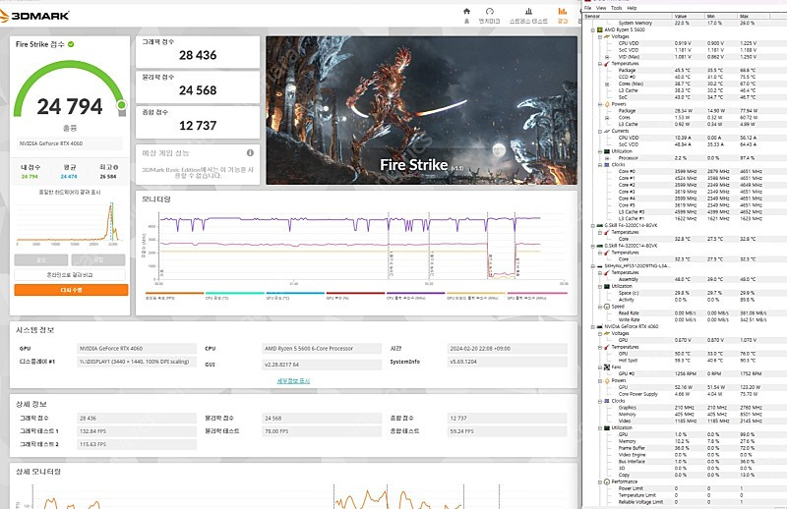Click the Speed gauge icon under SKHynix drive
Screen dimensions: 787x509
point(606,307)
